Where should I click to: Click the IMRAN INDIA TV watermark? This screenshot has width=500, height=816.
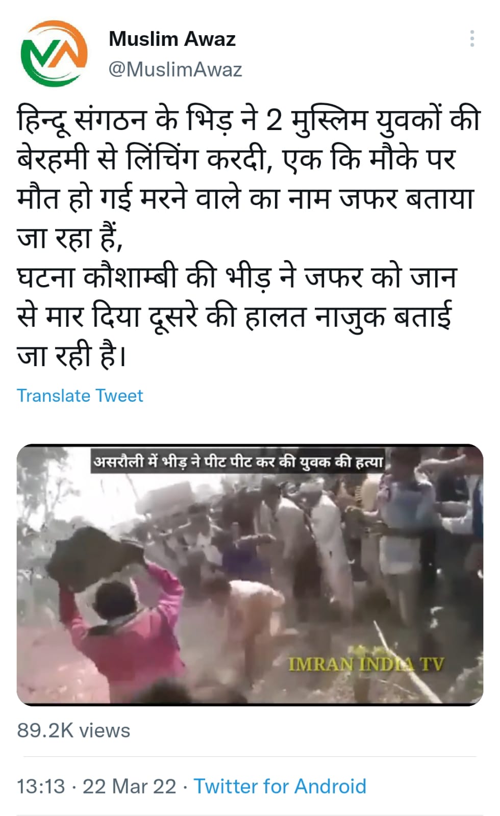click(x=366, y=664)
